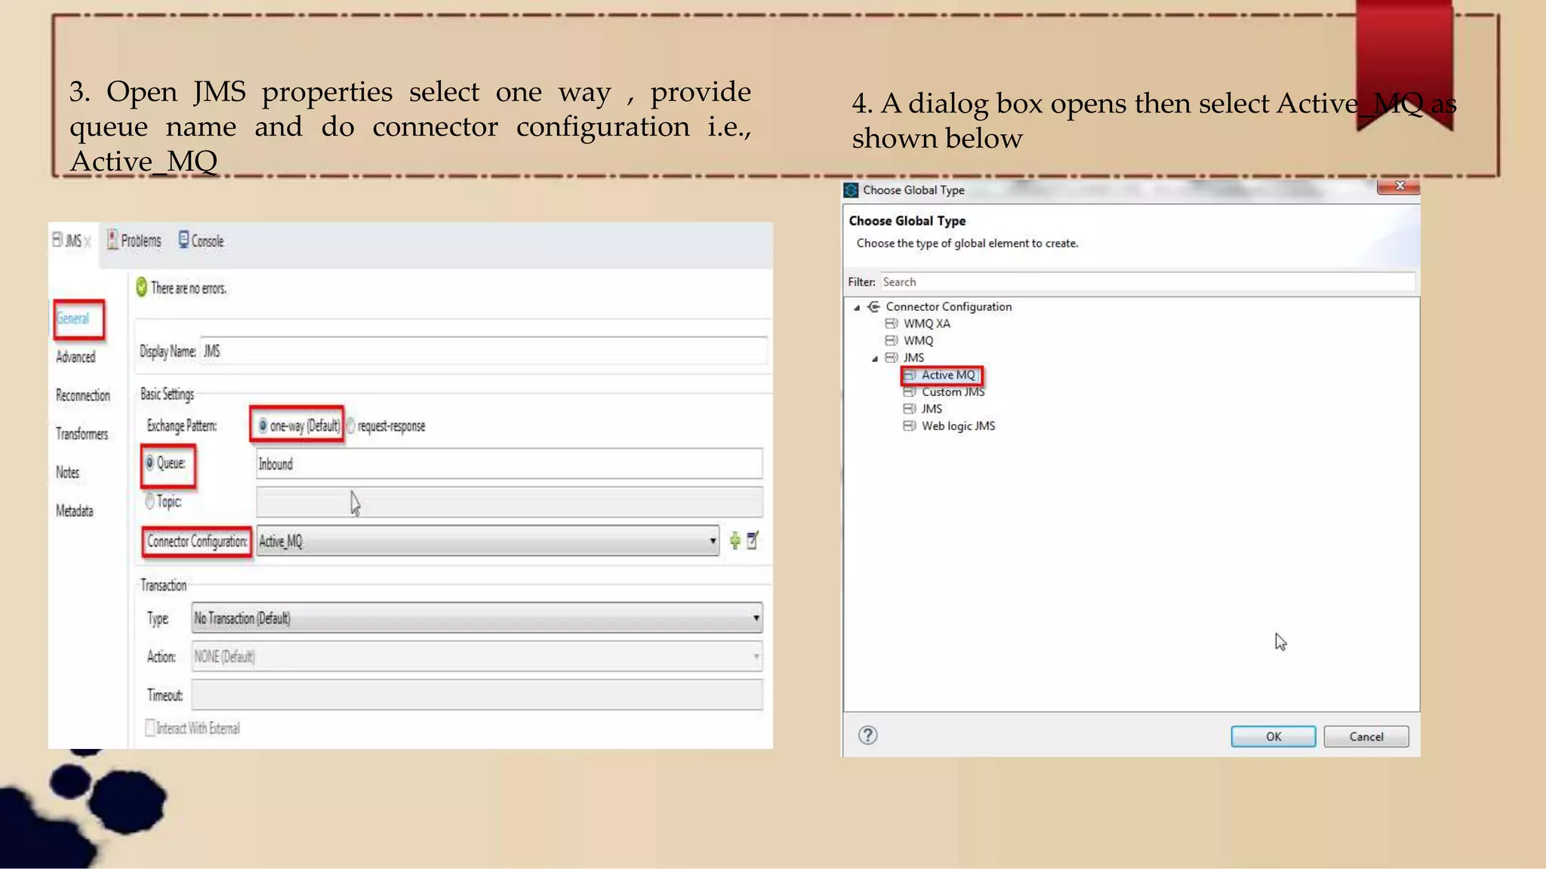Open the Reconnection section
The height and width of the screenshot is (869, 1546).
[83, 395]
